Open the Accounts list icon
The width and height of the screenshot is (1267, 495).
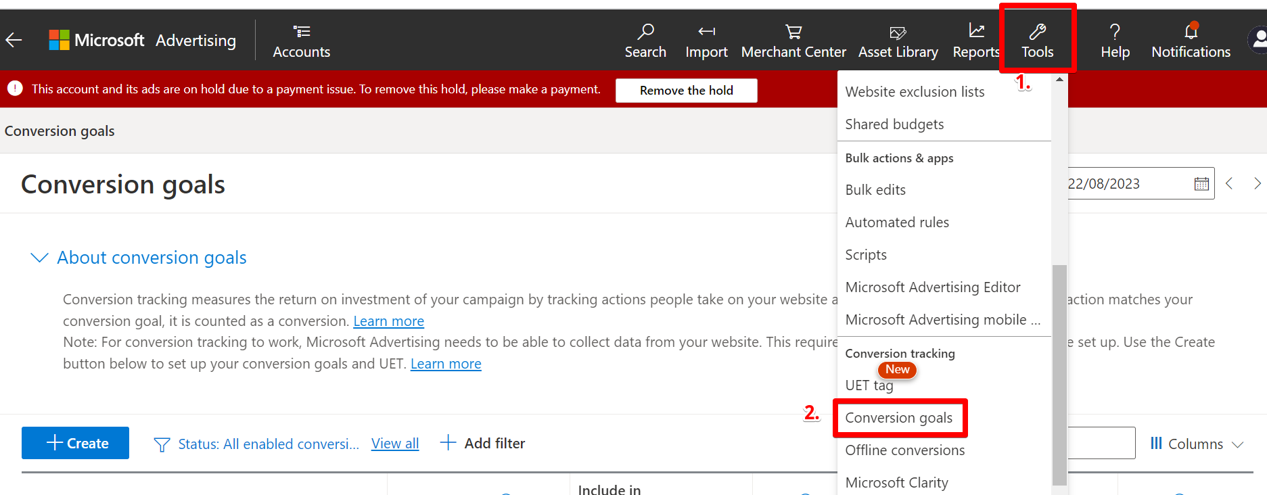pos(302,31)
